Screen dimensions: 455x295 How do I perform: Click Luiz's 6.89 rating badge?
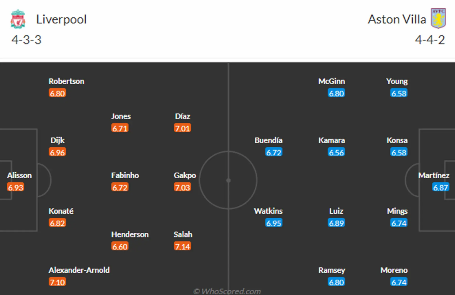pyautogui.click(x=336, y=223)
